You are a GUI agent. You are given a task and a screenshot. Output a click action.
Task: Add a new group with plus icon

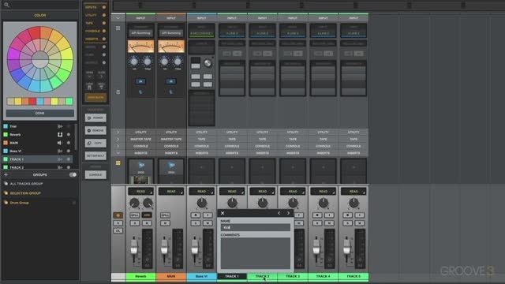(6, 174)
